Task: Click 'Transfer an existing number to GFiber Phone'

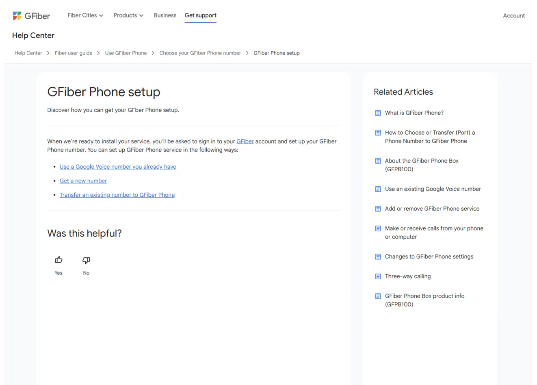Action: click(117, 195)
